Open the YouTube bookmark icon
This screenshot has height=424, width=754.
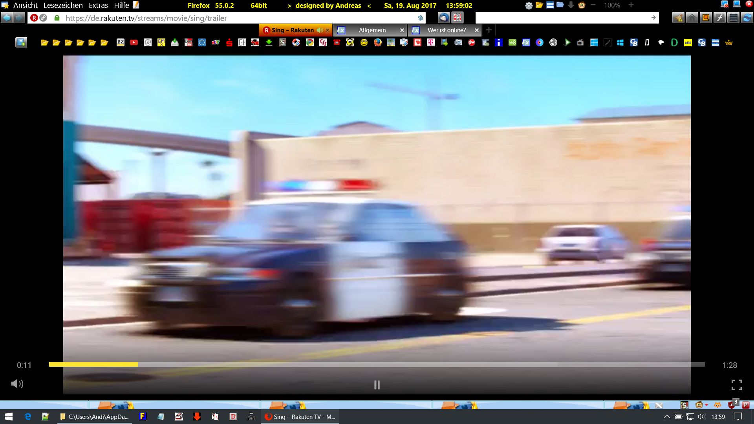click(x=134, y=42)
